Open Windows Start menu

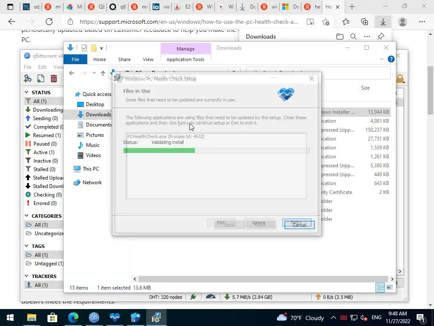pos(10,318)
